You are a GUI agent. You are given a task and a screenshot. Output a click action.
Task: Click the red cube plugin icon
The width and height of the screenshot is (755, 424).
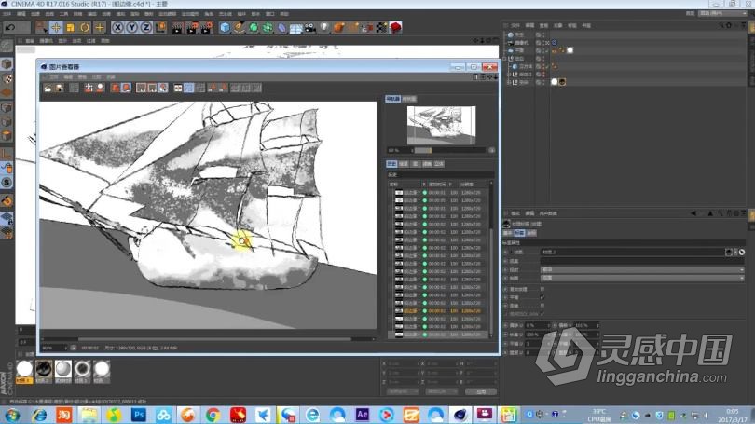395,27
